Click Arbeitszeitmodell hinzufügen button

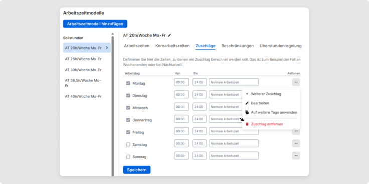point(95,24)
